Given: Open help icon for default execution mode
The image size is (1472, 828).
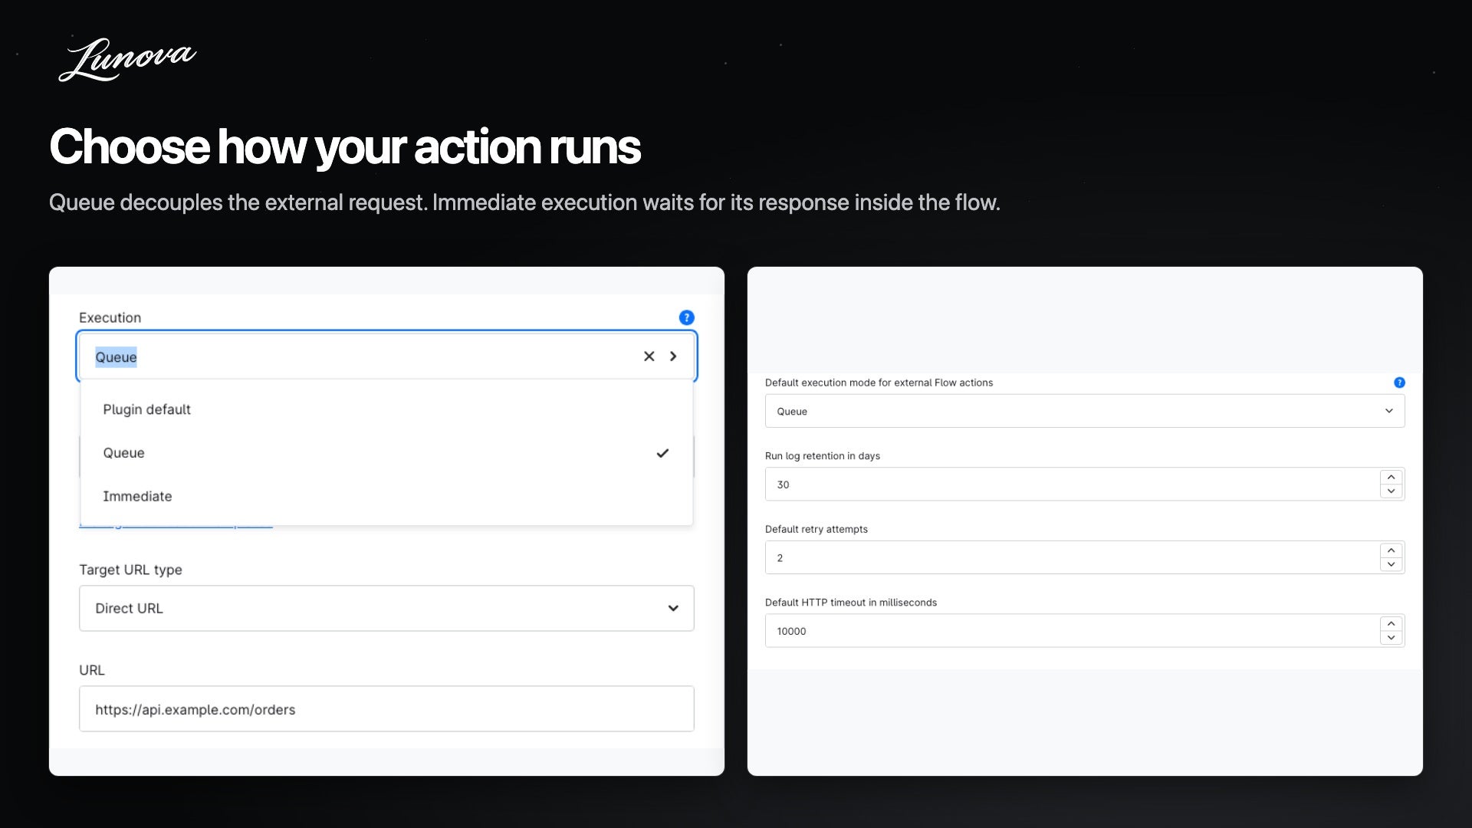Looking at the screenshot, I should click(1399, 383).
